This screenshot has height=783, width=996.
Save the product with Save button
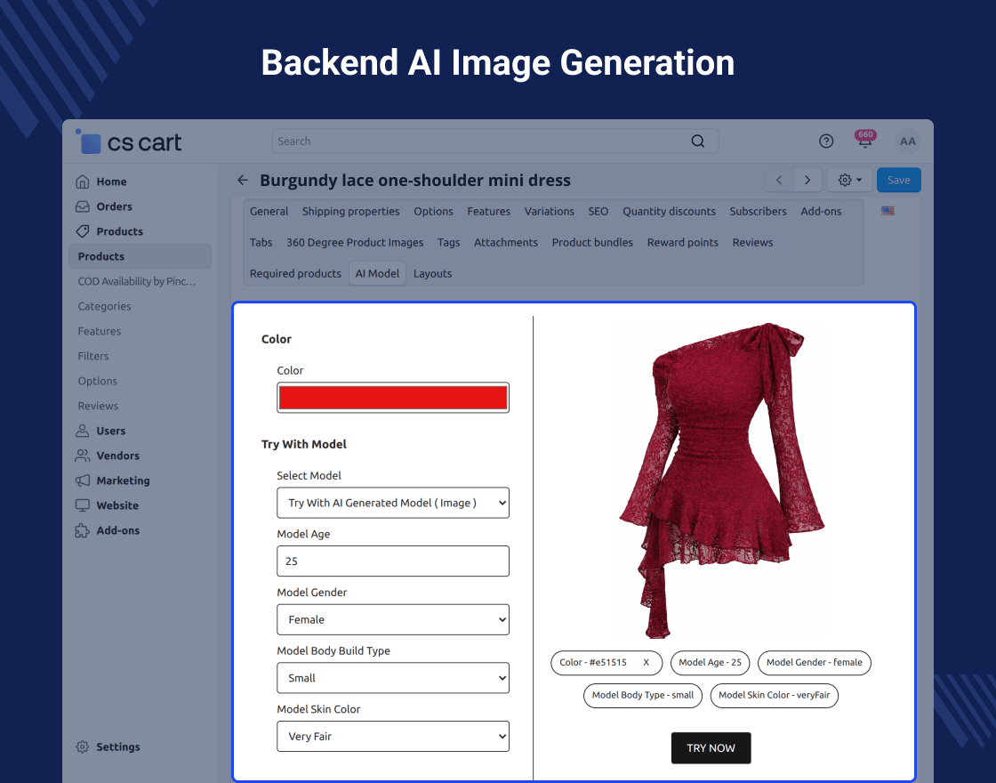[x=898, y=181]
